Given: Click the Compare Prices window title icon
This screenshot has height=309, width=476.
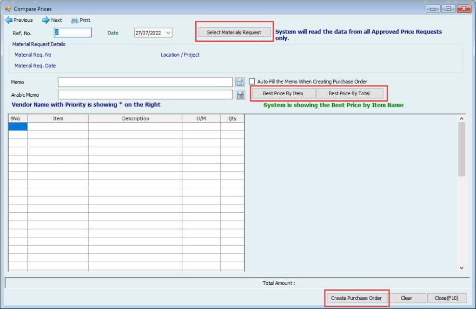Looking at the screenshot, I should click(8, 9).
